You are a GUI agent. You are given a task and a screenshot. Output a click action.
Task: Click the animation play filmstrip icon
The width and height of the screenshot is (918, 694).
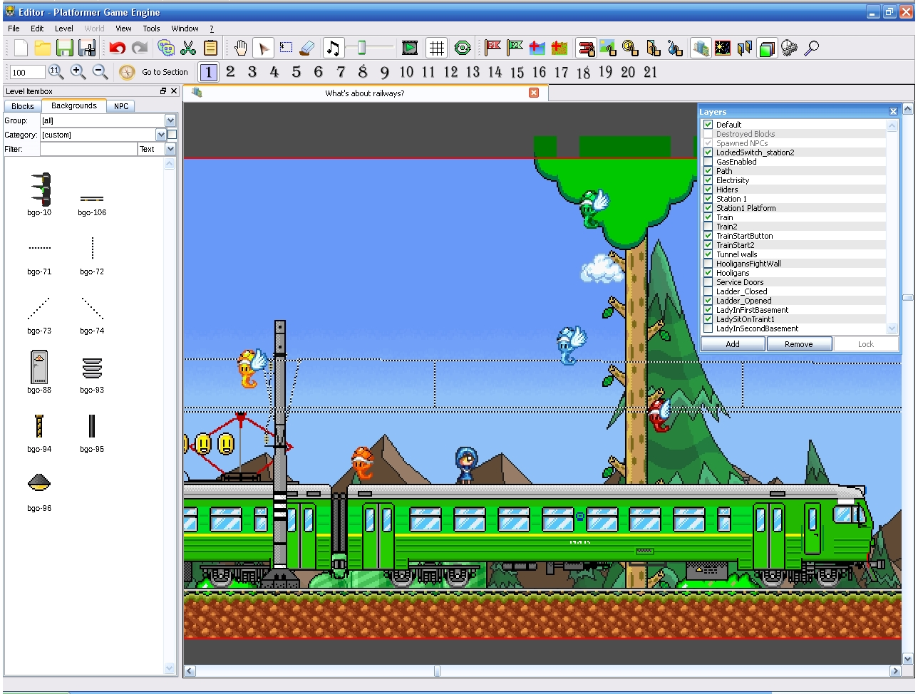[x=410, y=48]
